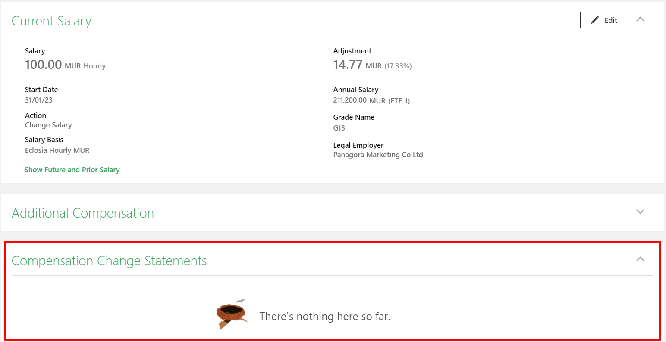Screen dimensions: 666x342
Task: Select the 31/01/23 start date value
Action: (x=39, y=100)
